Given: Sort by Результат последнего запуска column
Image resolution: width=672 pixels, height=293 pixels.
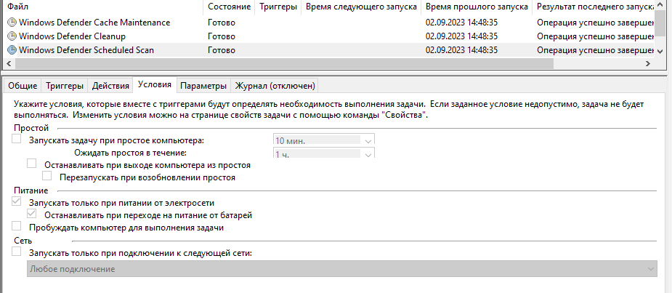Looking at the screenshot, I should point(595,7).
